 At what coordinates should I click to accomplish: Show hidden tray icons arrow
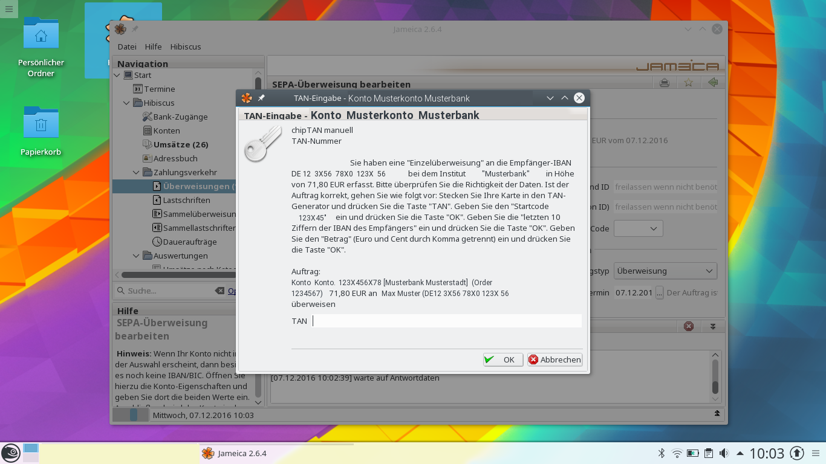(740, 453)
